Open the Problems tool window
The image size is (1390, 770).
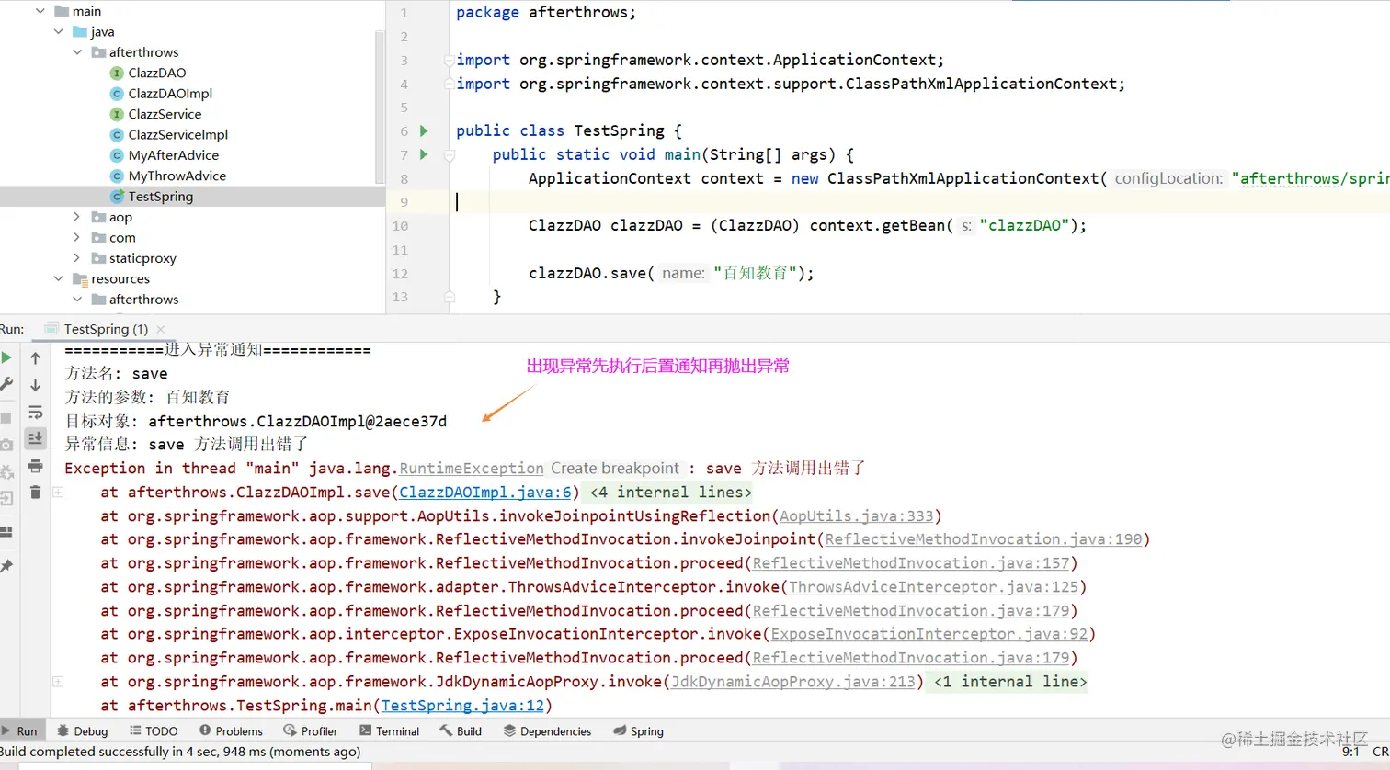pos(231,731)
